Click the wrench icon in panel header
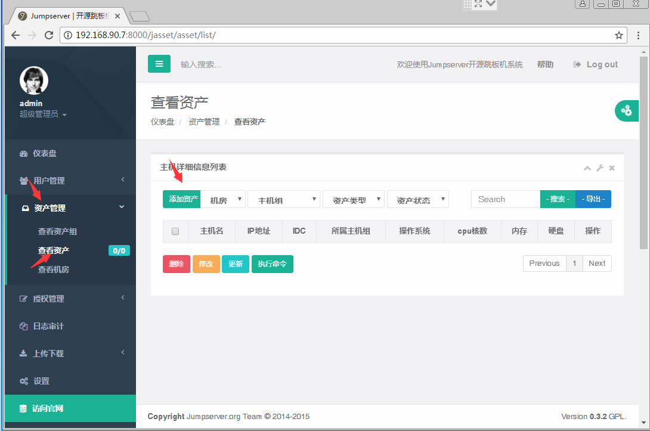The image size is (650, 431). (600, 168)
